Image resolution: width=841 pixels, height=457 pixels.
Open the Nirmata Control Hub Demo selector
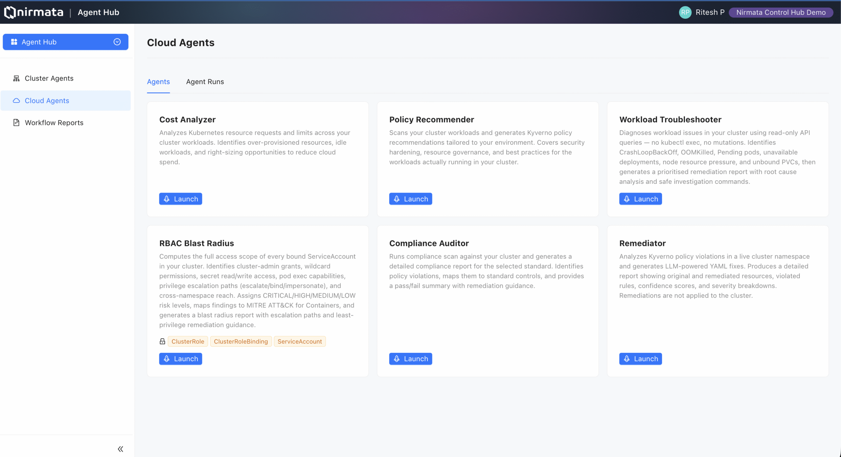(781, 12)
